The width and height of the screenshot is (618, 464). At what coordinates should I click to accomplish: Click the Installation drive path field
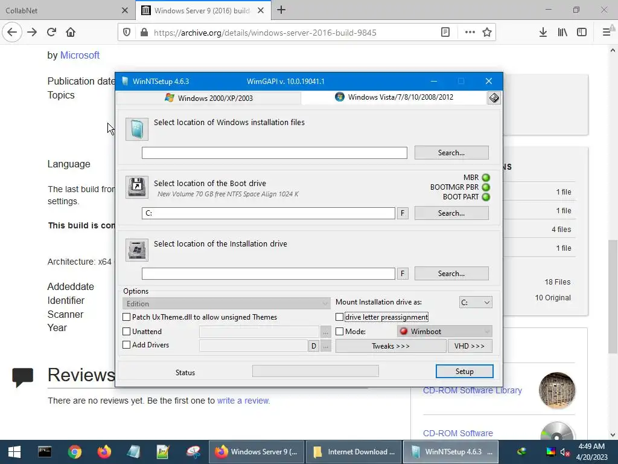point(269,274)
